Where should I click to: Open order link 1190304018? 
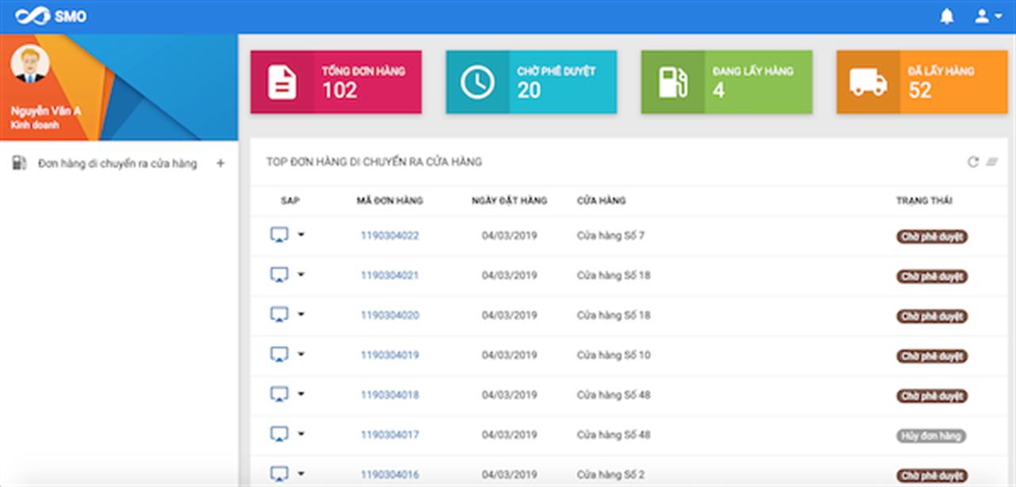[390, 395]
